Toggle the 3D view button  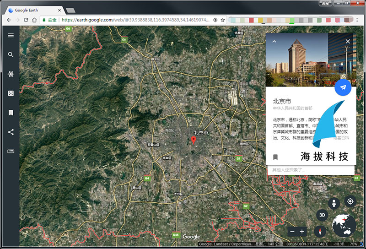(322, 215)
